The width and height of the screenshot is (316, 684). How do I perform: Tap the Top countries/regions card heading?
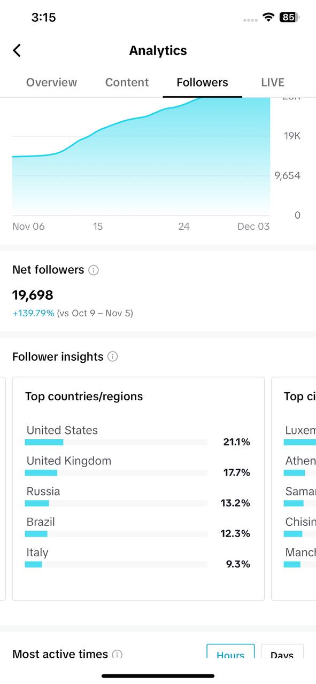[84, 397]
